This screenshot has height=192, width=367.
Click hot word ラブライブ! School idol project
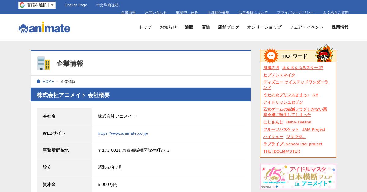click(x=293, y=144)
